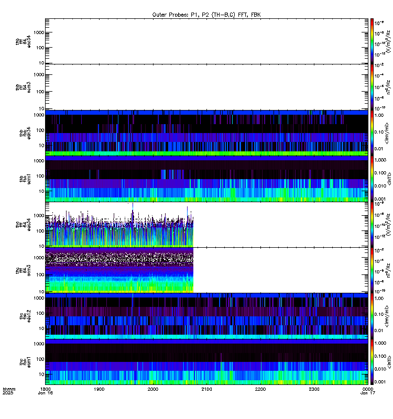393x419 pixels.
Task: Select the 1800 time axis label
Action: [x=45, y=389]
